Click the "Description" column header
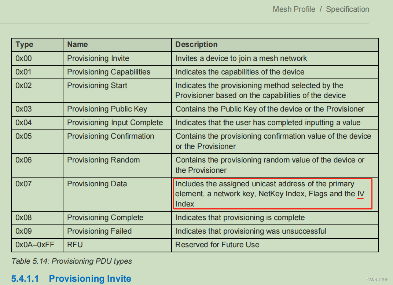 coord(196,44)
